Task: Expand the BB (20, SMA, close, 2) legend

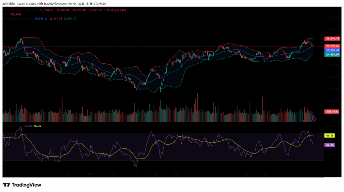Action: pos(15,18)
